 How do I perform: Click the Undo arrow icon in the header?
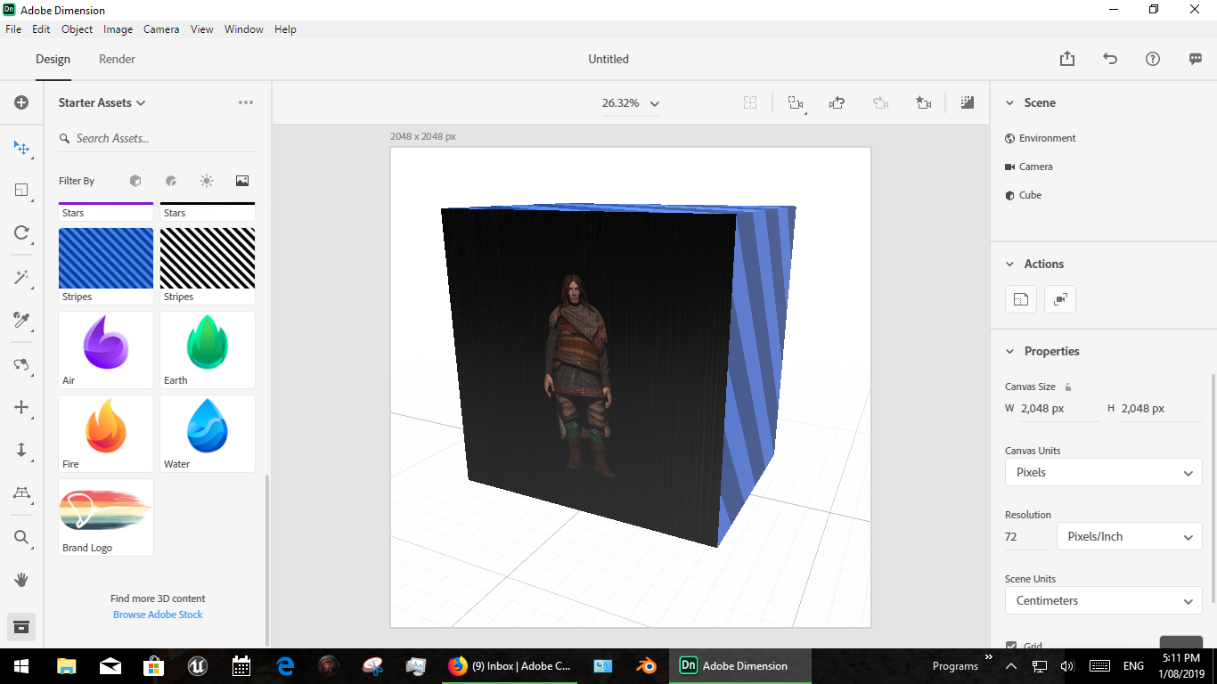tap(1110, 59)
